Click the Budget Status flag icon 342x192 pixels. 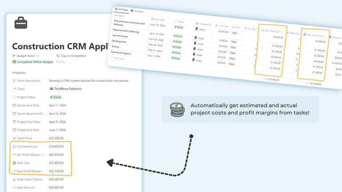pos(14,56)
